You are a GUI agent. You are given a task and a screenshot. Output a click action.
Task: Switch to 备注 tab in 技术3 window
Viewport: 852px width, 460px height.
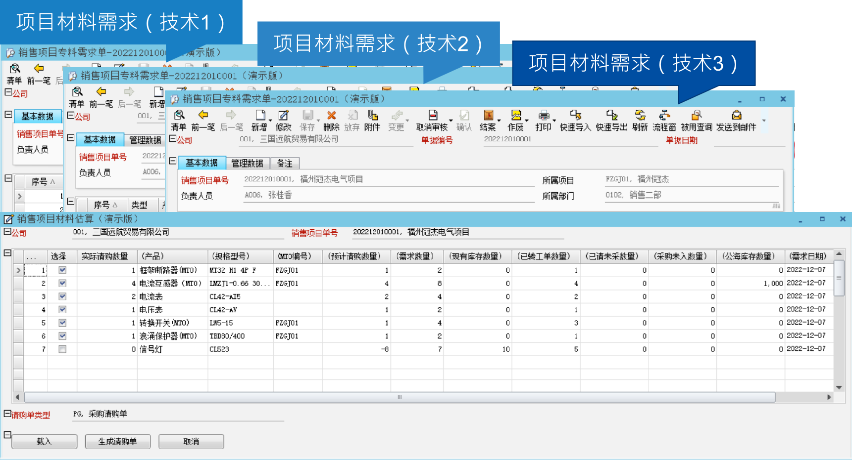[285, 163]
